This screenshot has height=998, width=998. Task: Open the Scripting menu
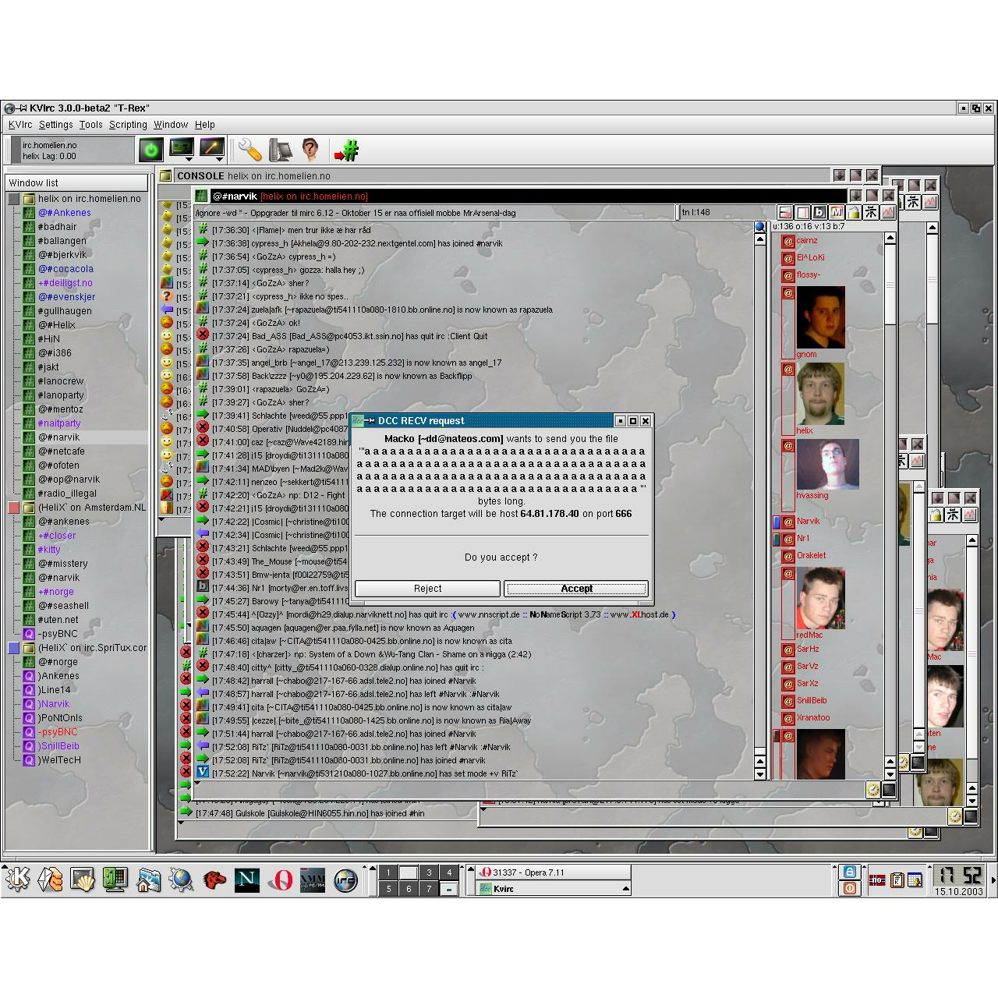click(128, 125)
